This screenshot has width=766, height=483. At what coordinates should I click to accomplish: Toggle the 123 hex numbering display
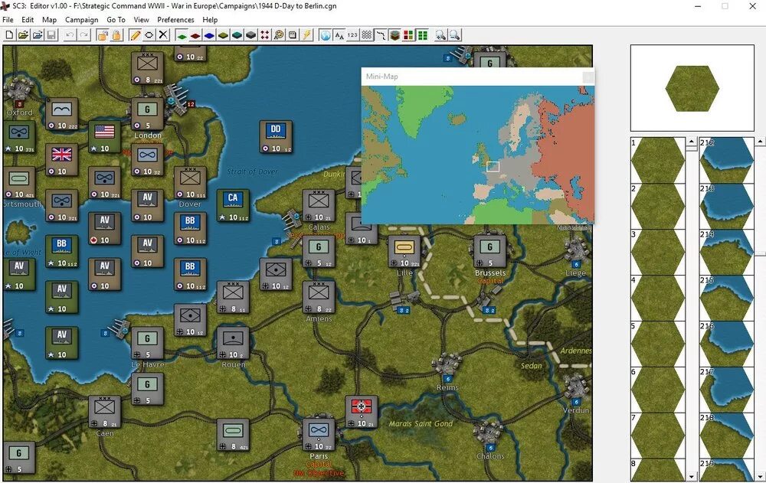pyautogui.click(x=352, y=34)
